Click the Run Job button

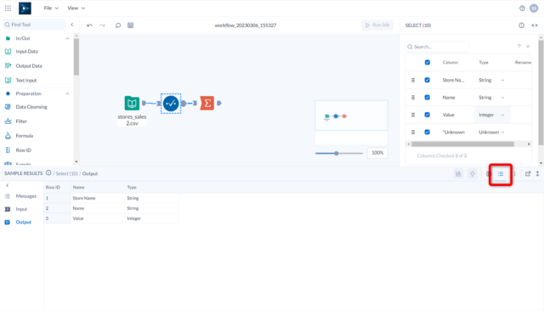tap(377, 25)
